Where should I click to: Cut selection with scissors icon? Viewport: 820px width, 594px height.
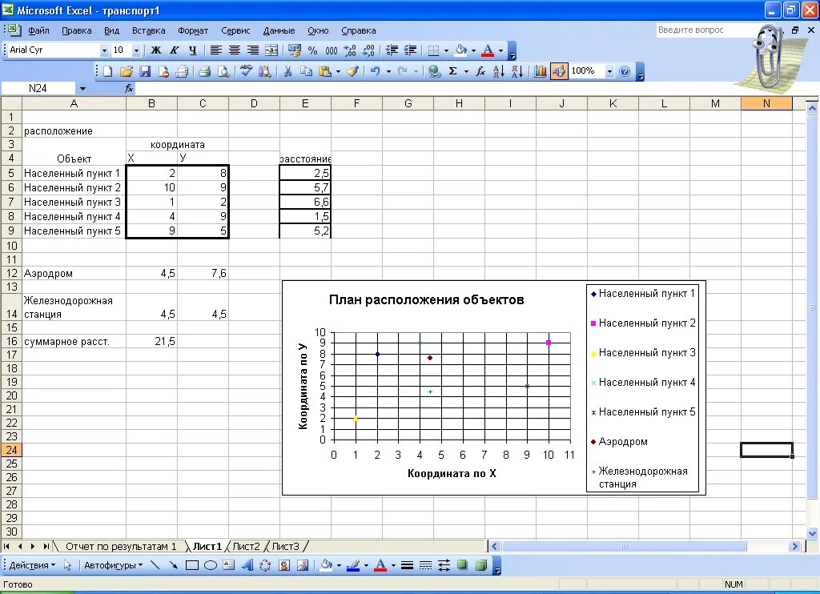pyautogui.click(x=287, y=71)
